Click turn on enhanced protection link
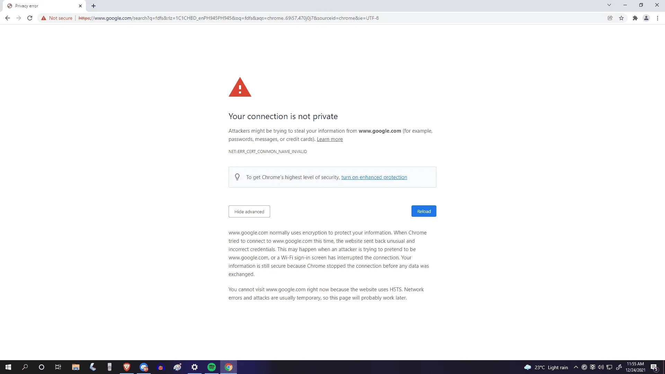The image size is (665, 374). 374,177
